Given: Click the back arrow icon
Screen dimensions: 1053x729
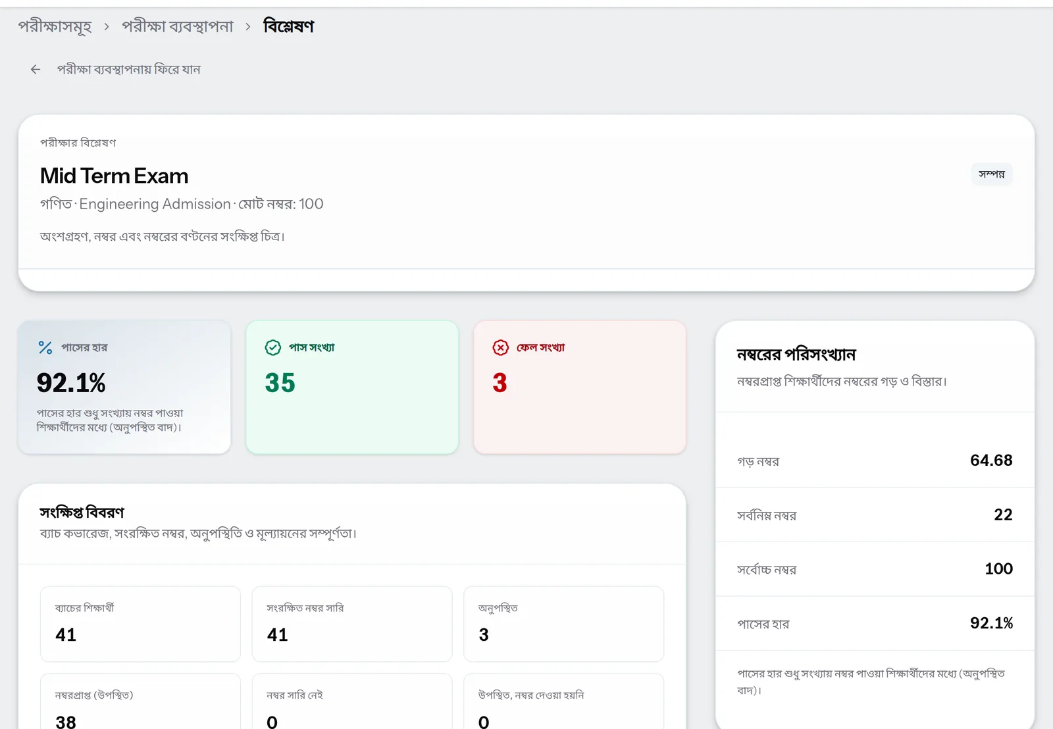Looking at the screenshot, I should click(36, 69).
